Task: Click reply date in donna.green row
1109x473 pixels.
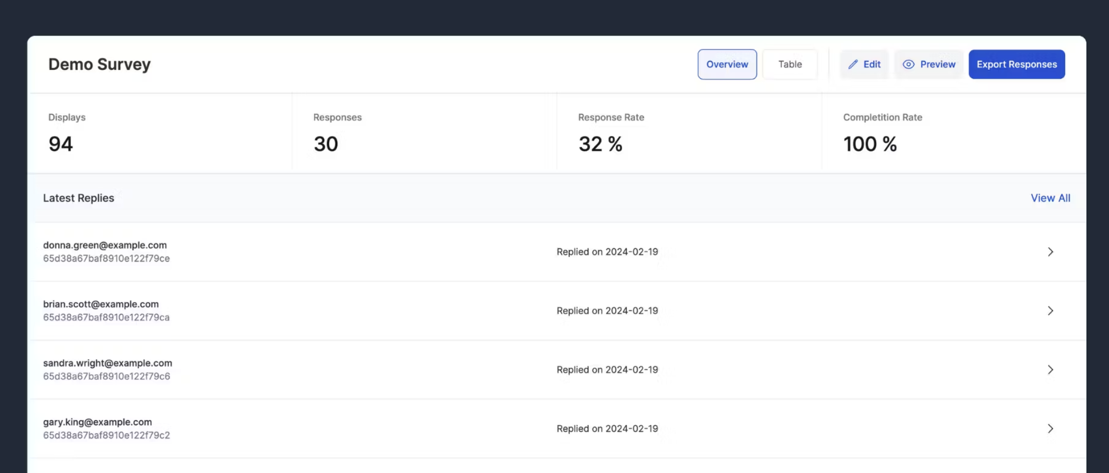Action: (607, 252)
